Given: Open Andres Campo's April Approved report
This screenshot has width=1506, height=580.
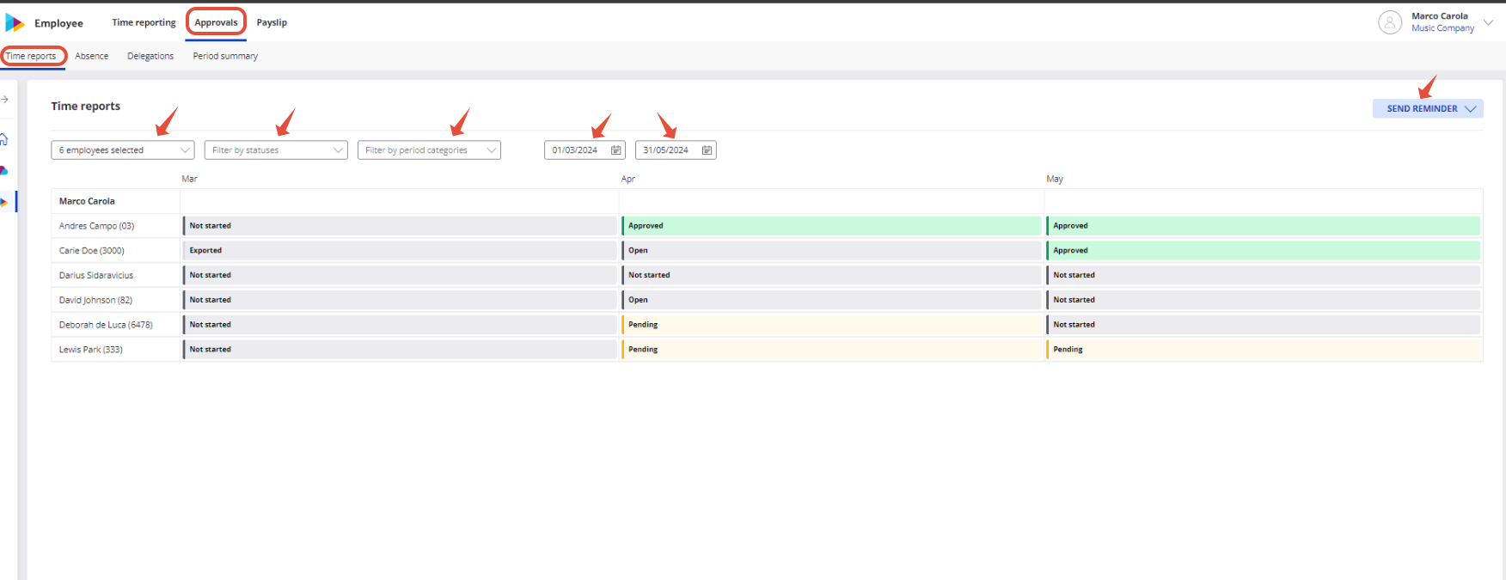Looking at the screenshot, I should (831, 226).
